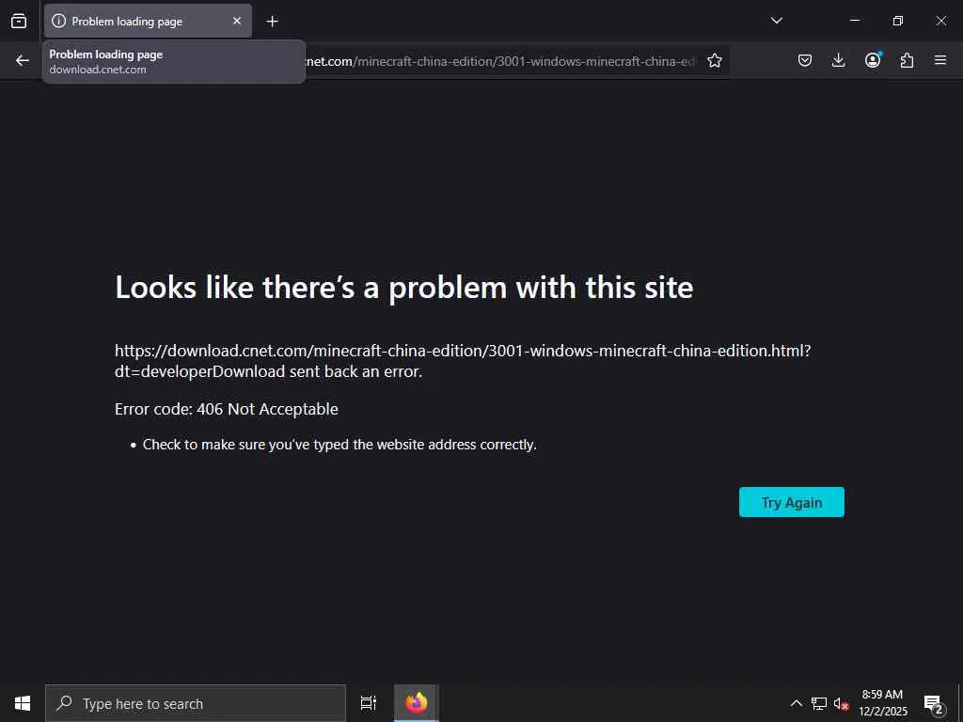The image size is (963, 722).
Task: Expand the list all tabs chevron
Action: coord(776,21)
